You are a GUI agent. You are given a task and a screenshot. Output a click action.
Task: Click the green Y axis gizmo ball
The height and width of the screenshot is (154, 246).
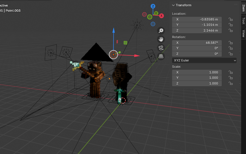(156, 13)
